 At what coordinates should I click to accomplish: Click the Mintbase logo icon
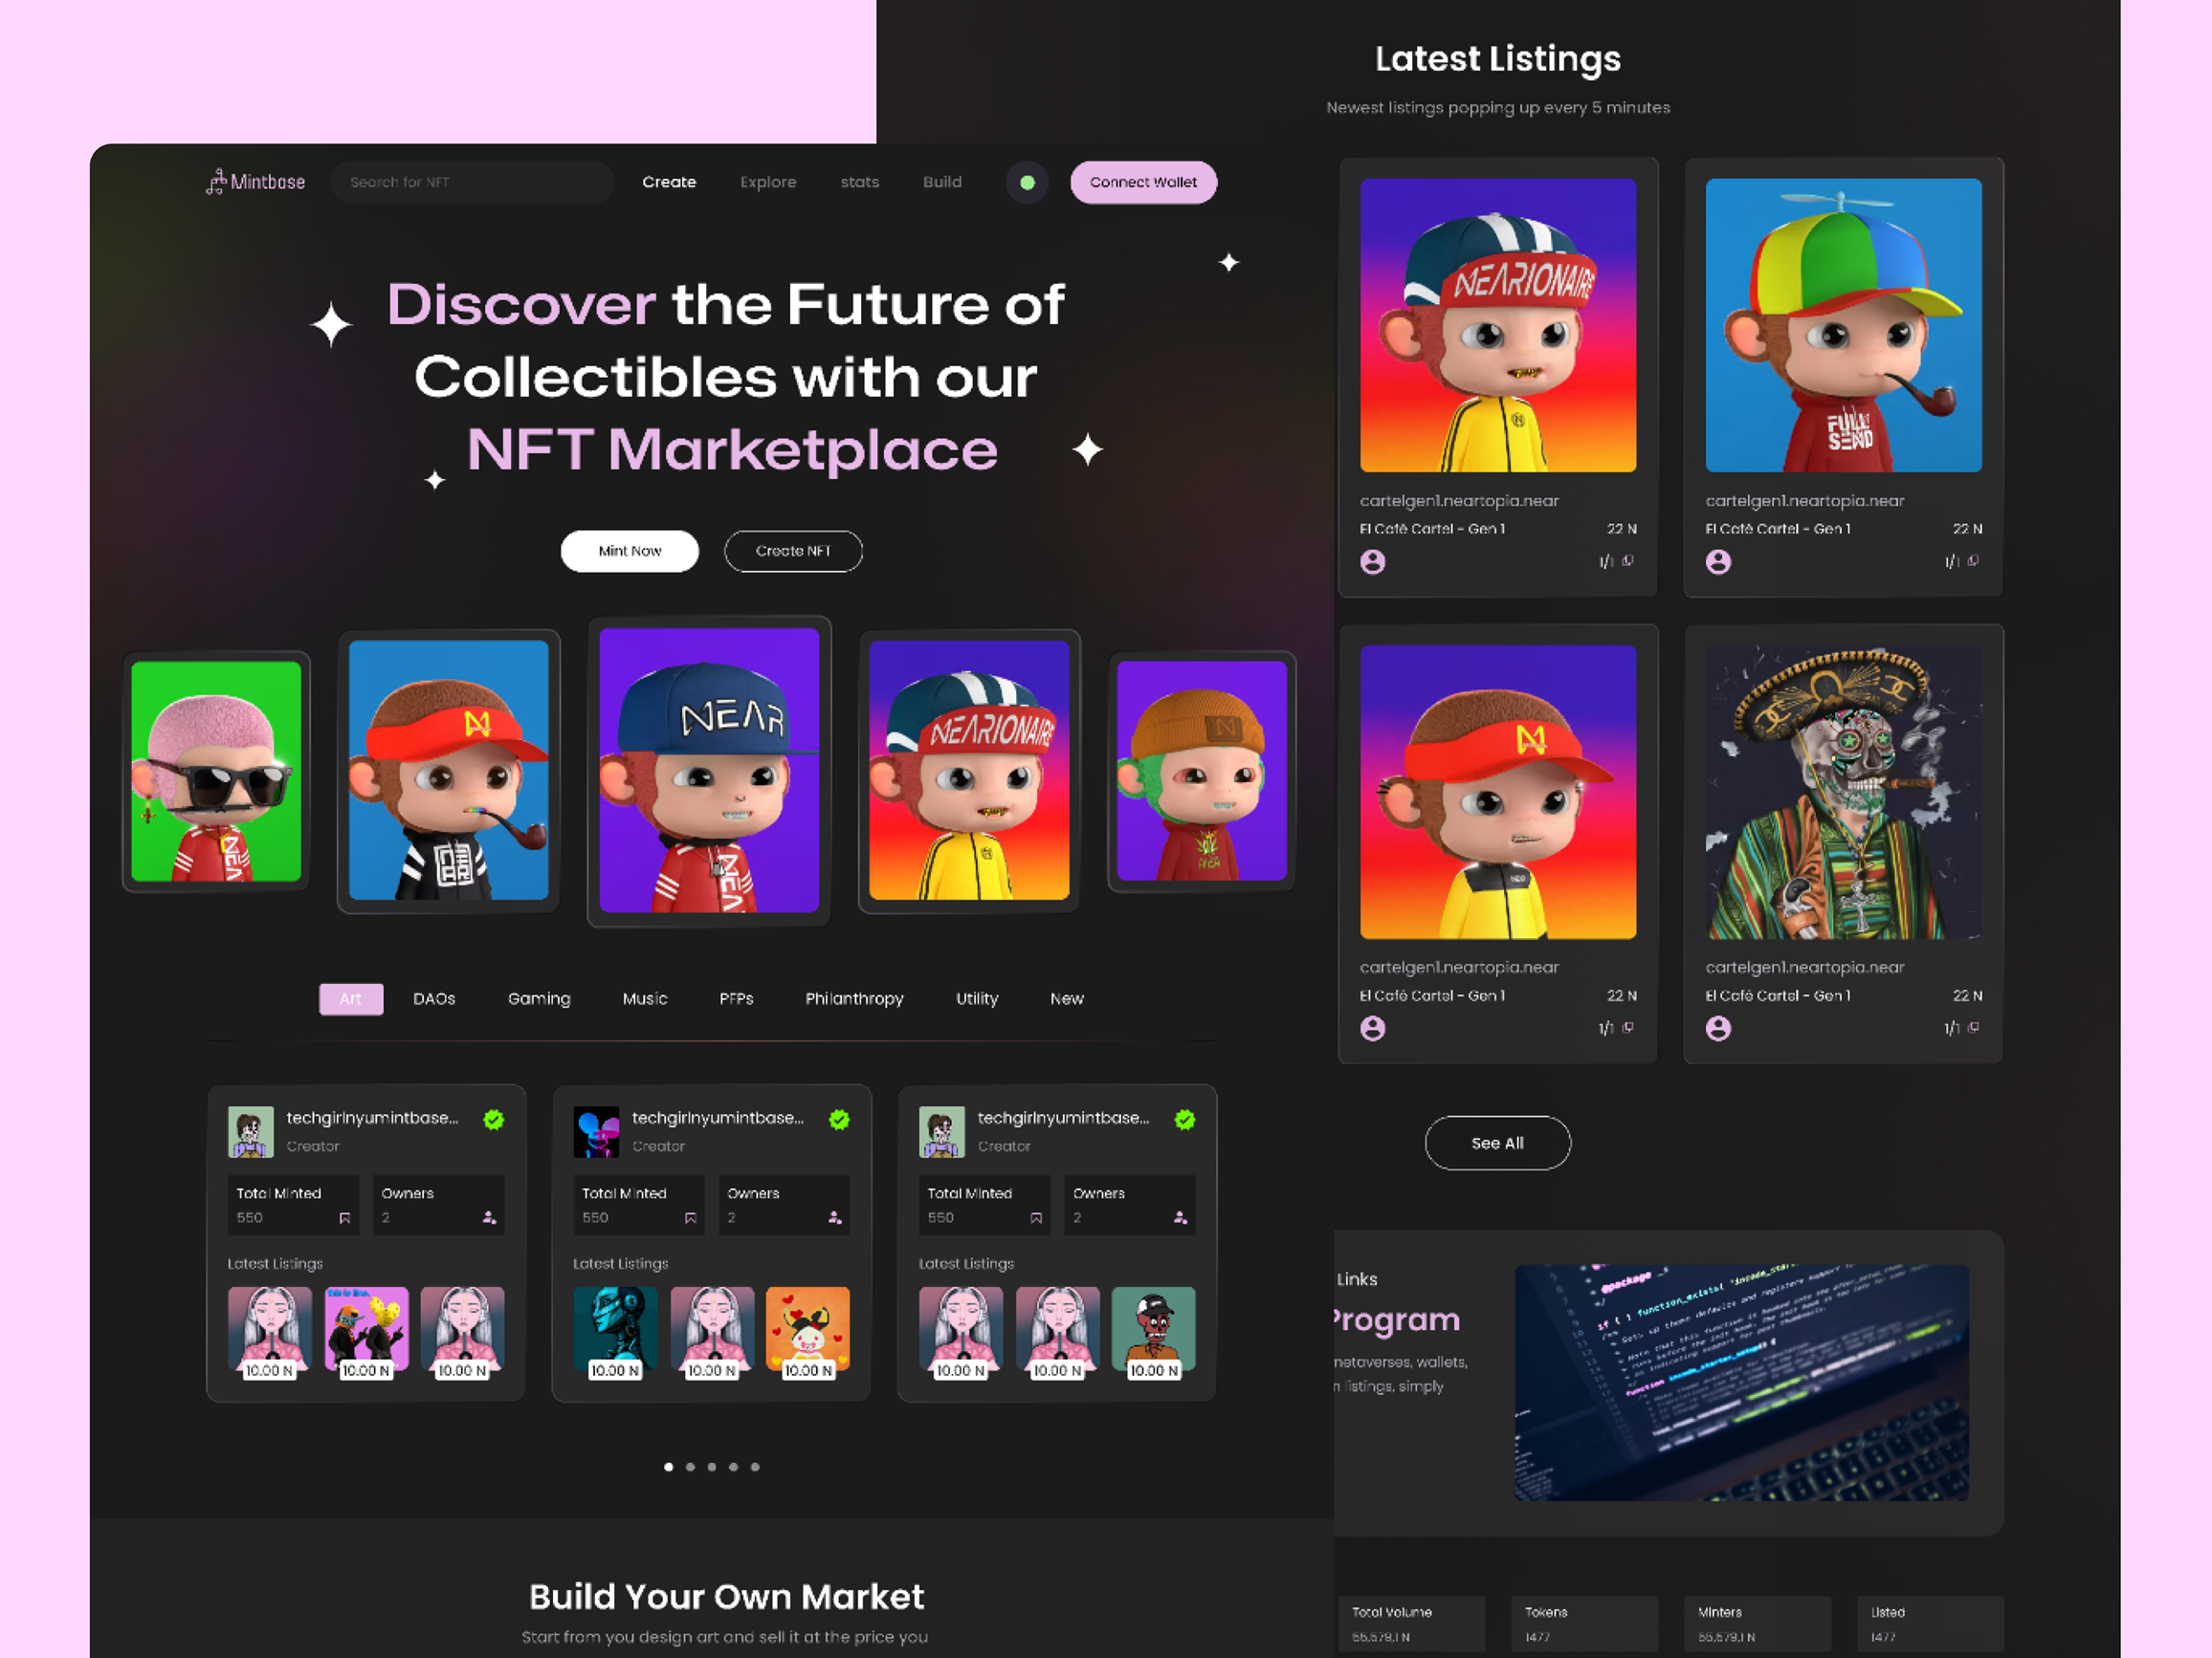(x=216, y=182)
